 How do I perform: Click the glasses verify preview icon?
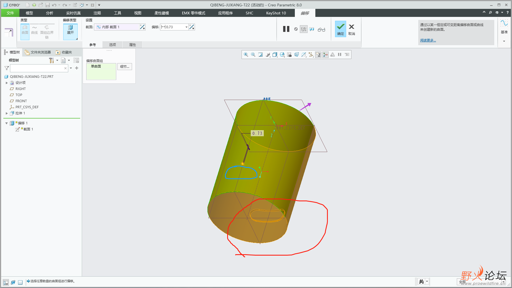321,29
